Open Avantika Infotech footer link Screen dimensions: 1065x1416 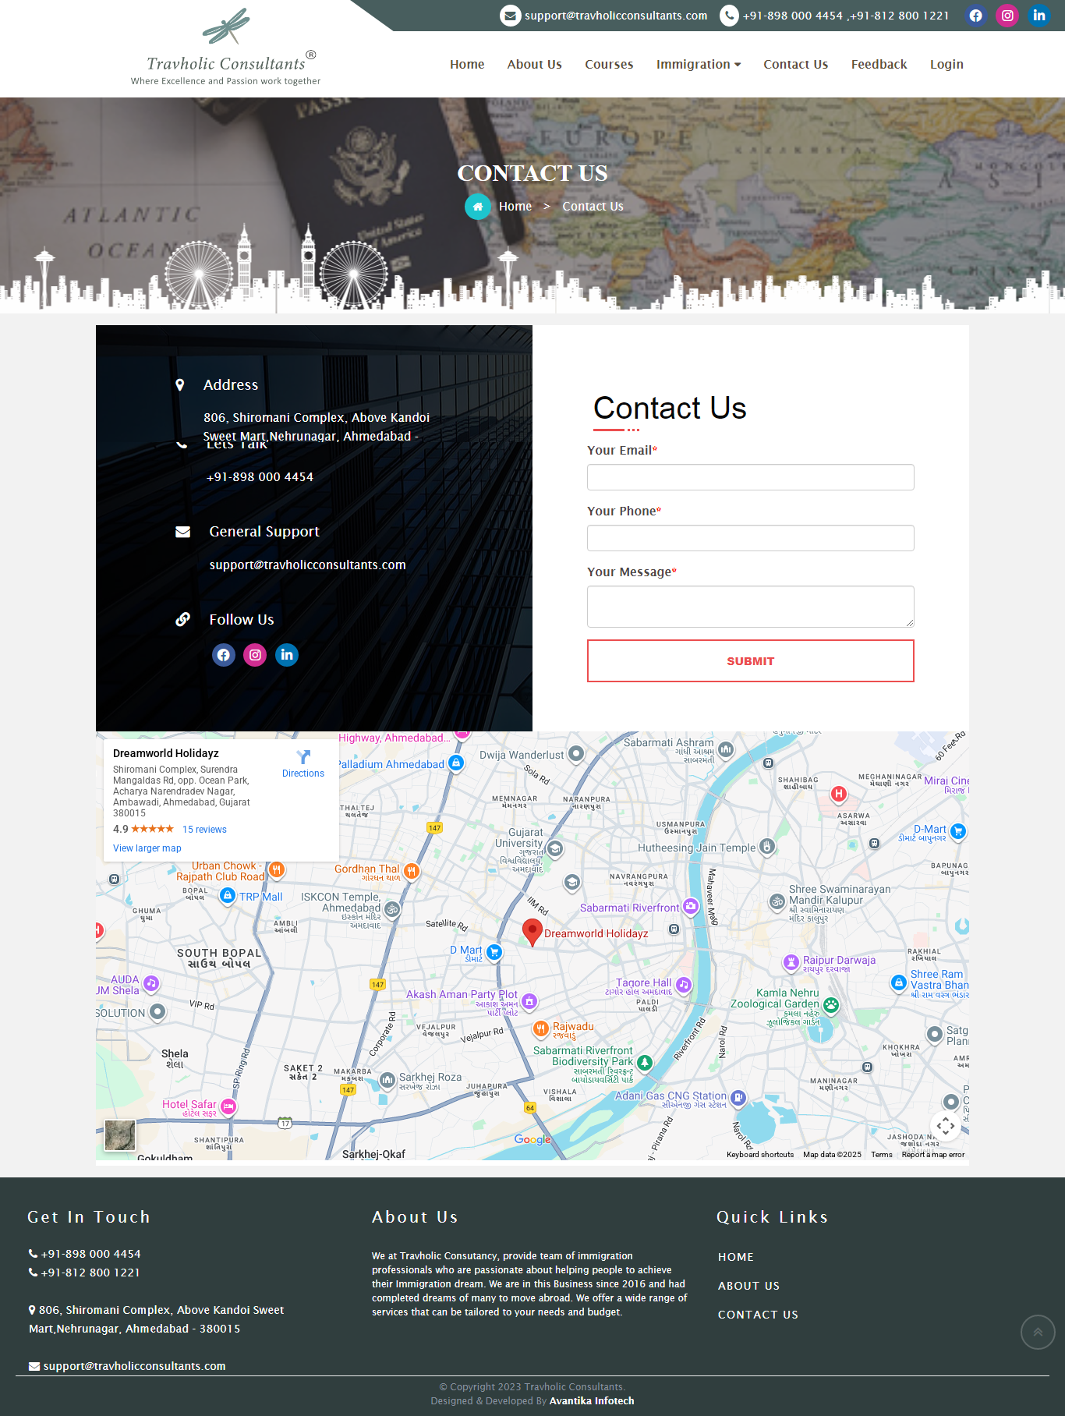[591, 1401]
